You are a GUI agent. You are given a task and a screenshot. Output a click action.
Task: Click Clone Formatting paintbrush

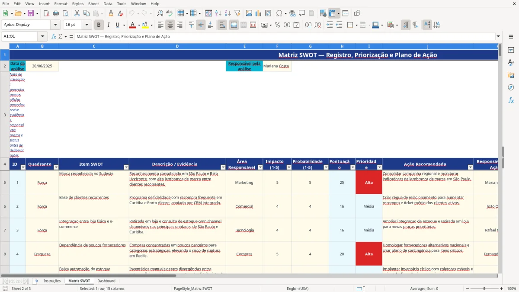tap(111, 13)
